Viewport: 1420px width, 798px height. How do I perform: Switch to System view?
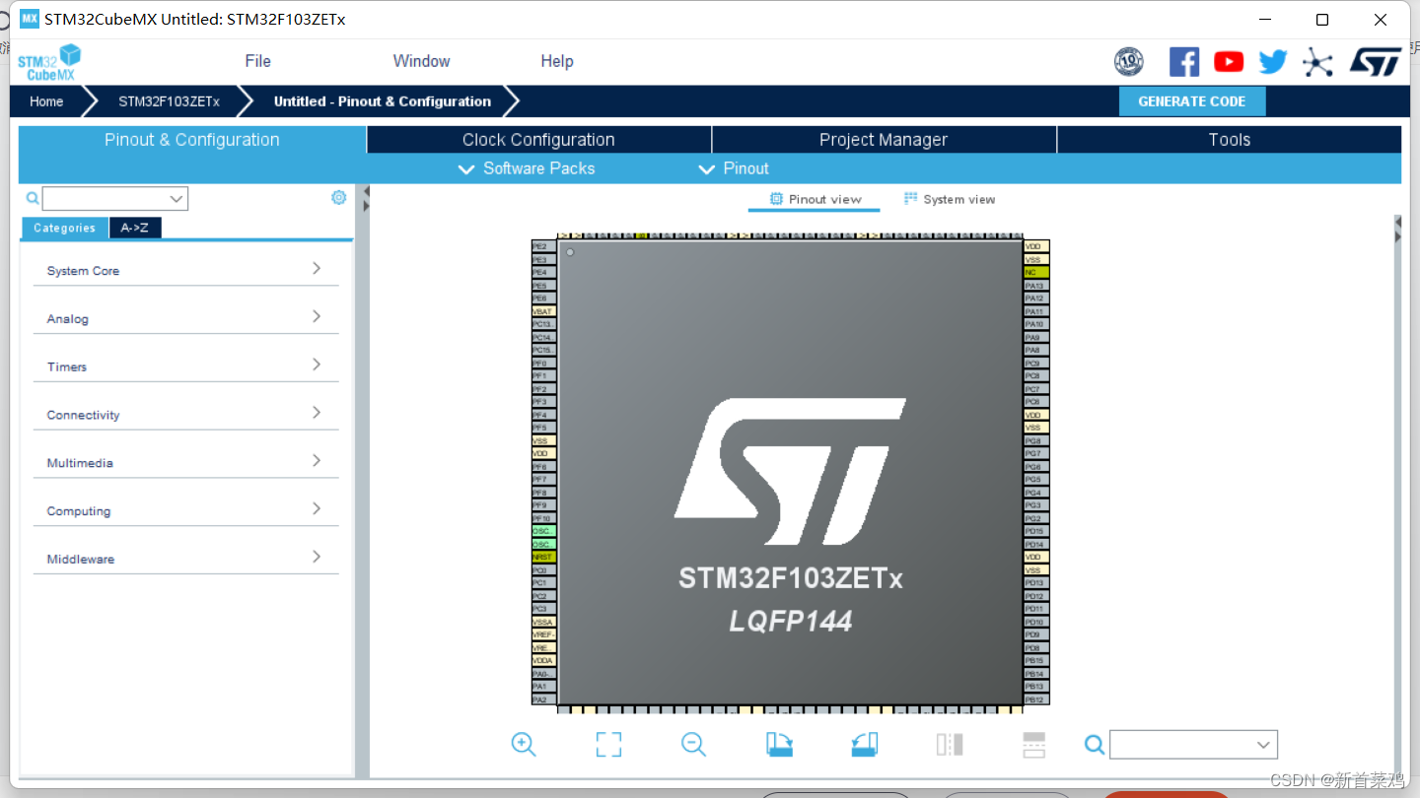click(949, 199)
